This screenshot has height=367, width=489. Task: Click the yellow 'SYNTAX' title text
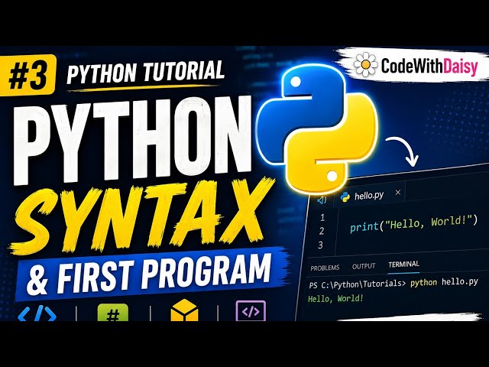(142, 214)
